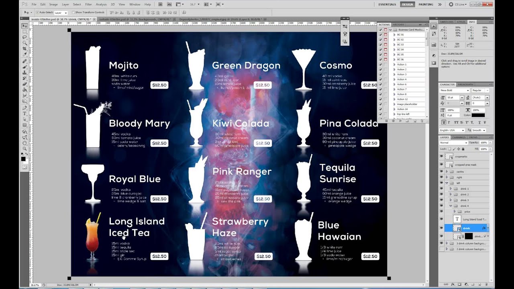The image size is (514, 289).
Task: Hide the cropmarks layer visibility
Action: [x=441, y=157]
